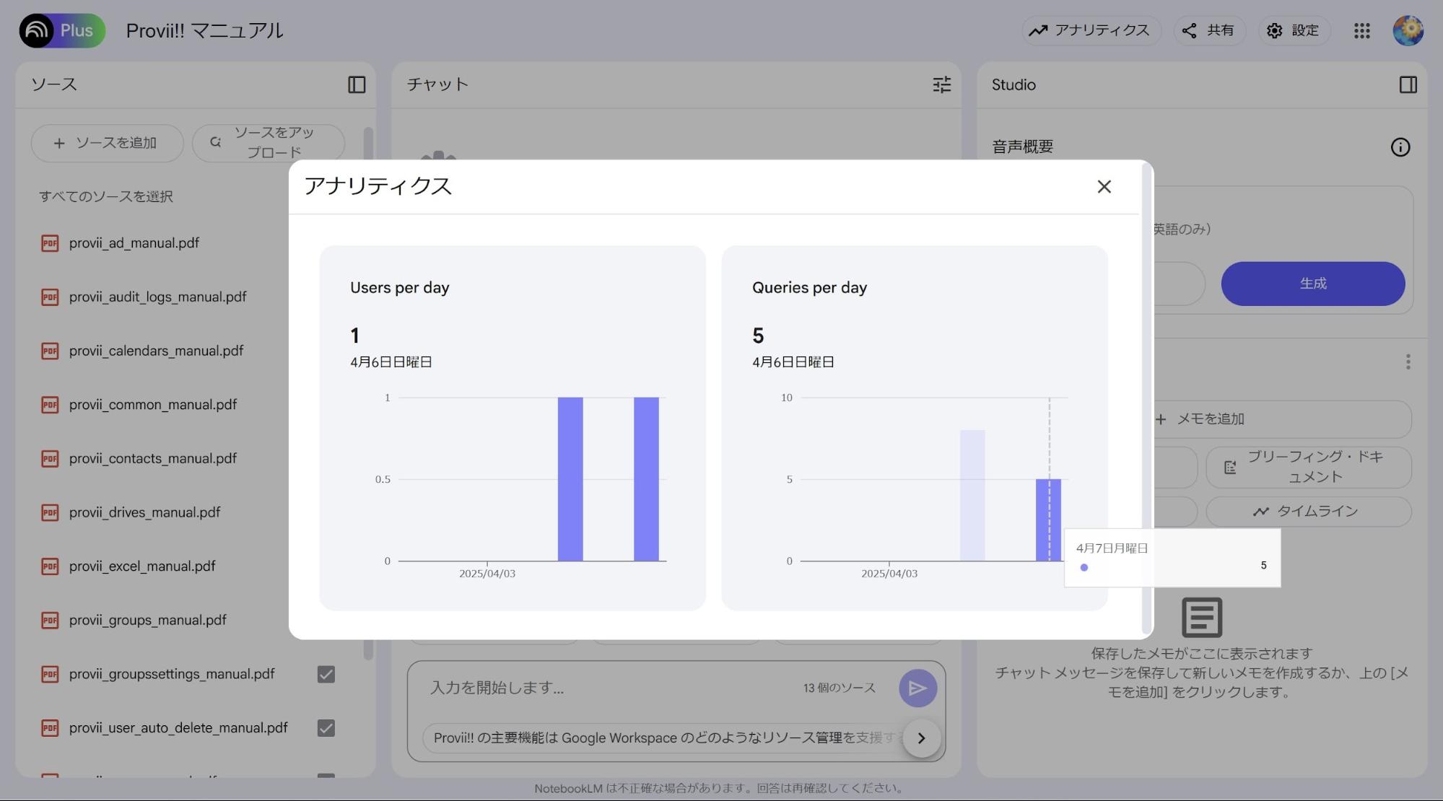Select provii_drives_manual.pdf source
The image size is (1443, 801).
pos(145,512)
